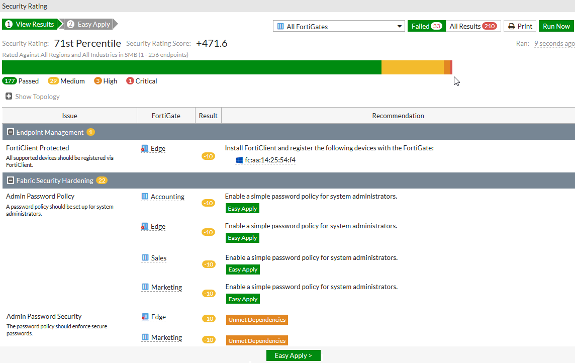
Task: Click the bottom Easy Apply > button
Action: coord(294,355)
